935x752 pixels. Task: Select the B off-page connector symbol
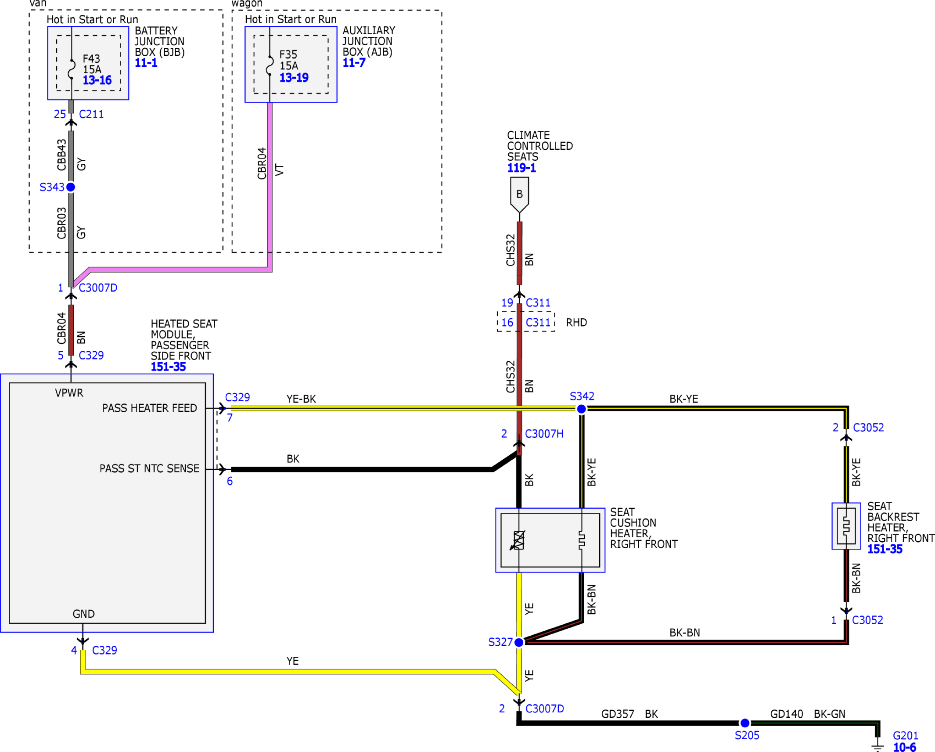click(519, 194)
